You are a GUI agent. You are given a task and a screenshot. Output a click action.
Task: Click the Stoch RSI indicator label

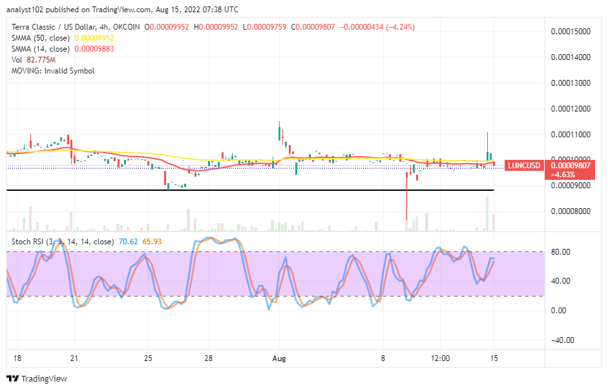click(63, 242)
